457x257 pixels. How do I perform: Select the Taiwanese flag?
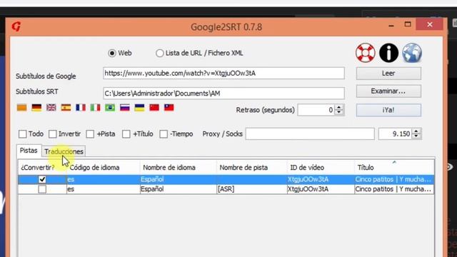tap(169, 108)
